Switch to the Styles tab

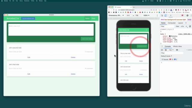pyautogui.click(x=163, y=23)
